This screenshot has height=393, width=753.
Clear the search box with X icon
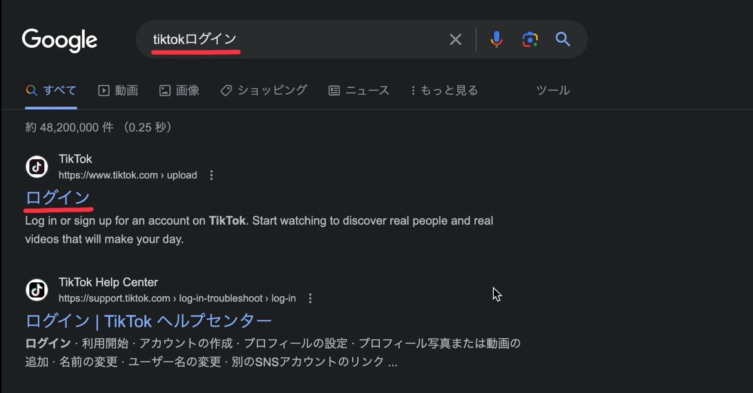[455, 39]
